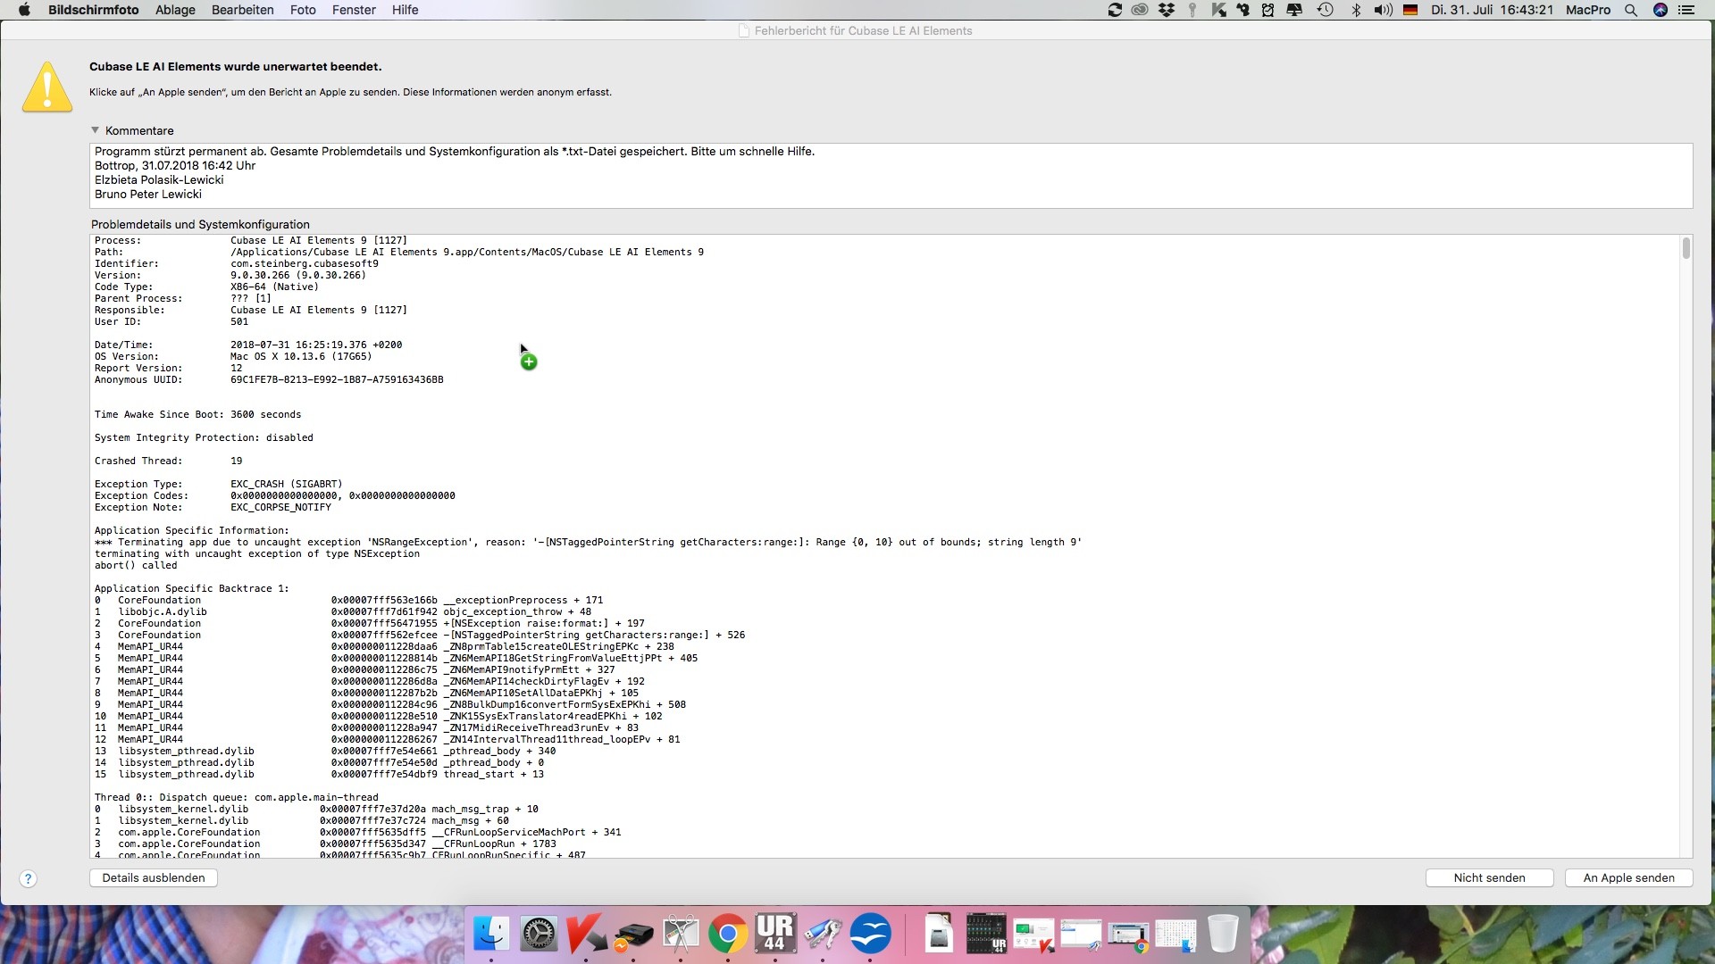Open the volume control menu bar icon
The width and height of the screenshot is (1715, 964).
(1384, 10)
